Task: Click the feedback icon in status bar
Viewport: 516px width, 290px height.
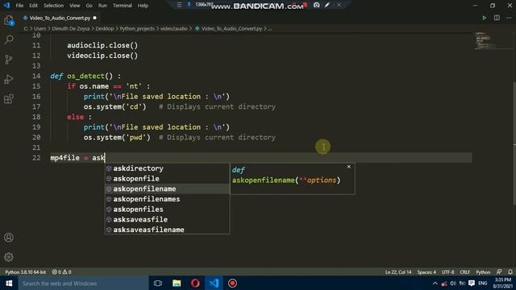Action: tap(499, 272)
